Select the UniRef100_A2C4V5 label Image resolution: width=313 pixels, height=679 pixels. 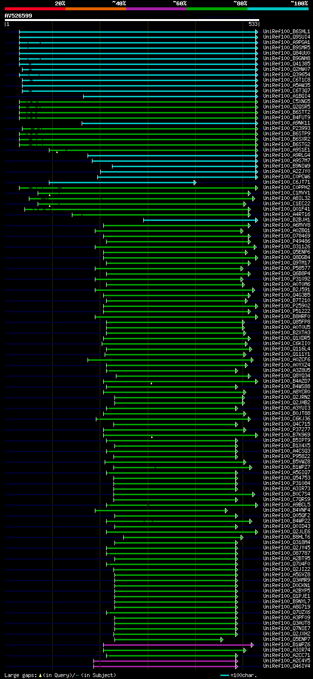click(287, 661)
